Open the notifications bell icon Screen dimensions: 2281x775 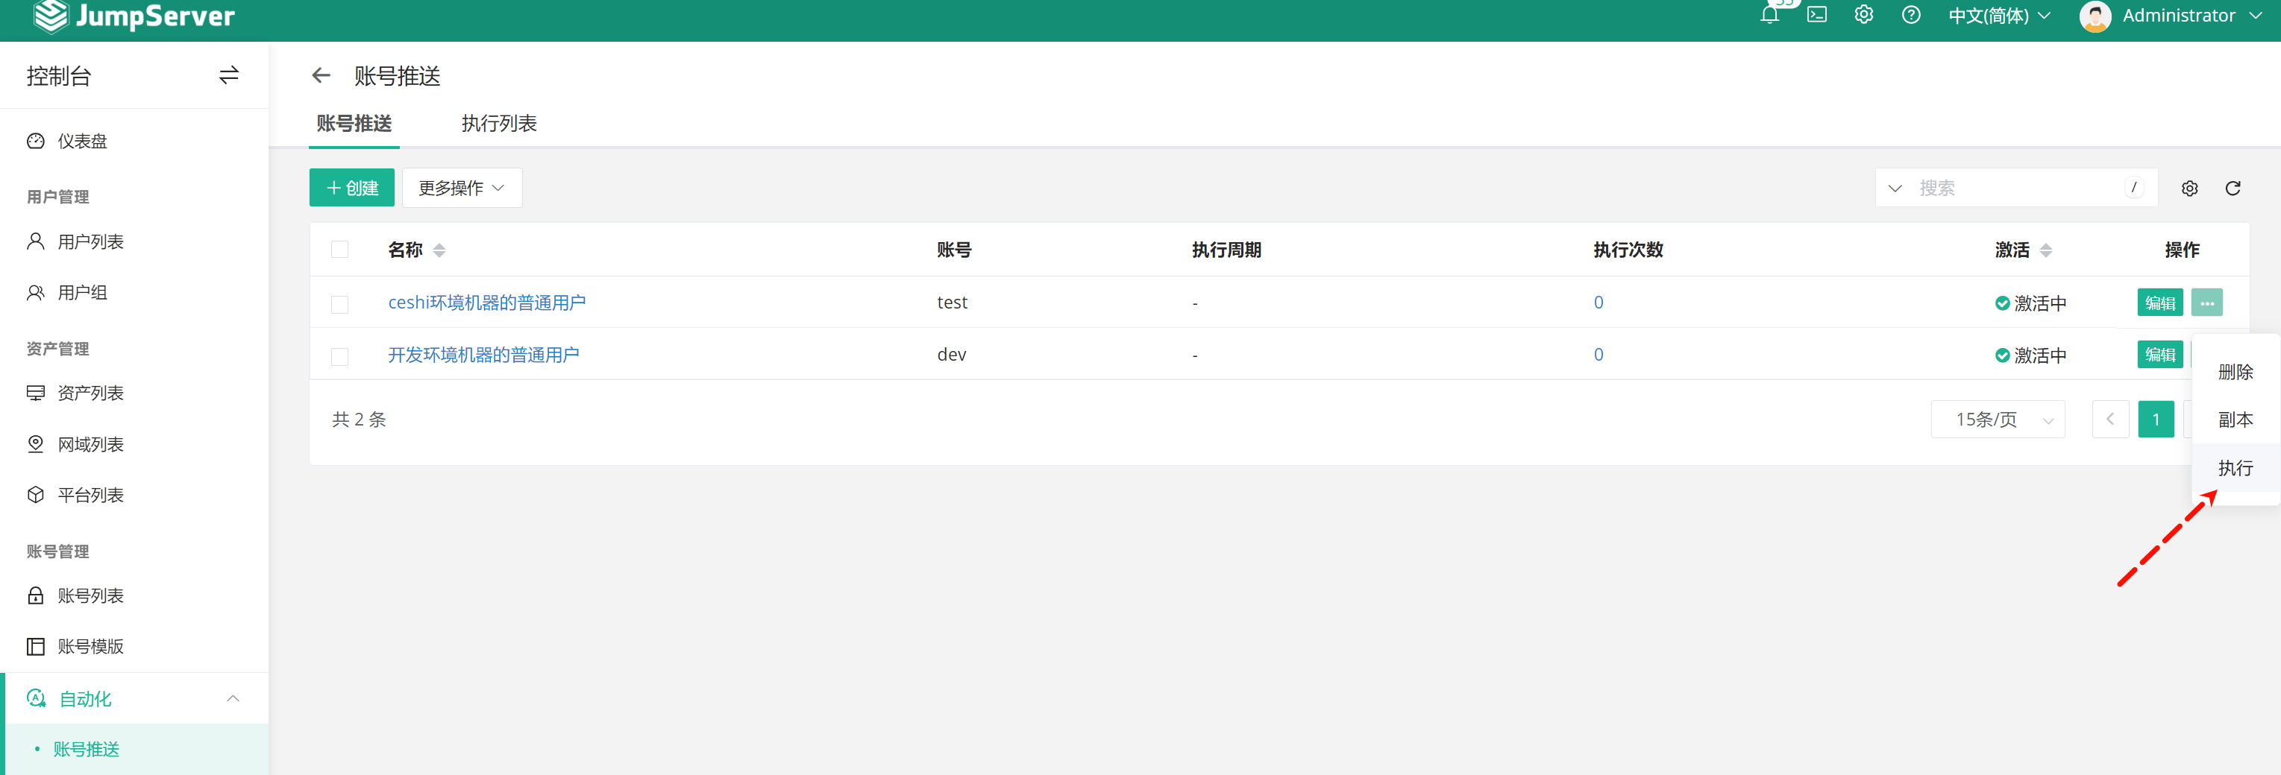1769,15
